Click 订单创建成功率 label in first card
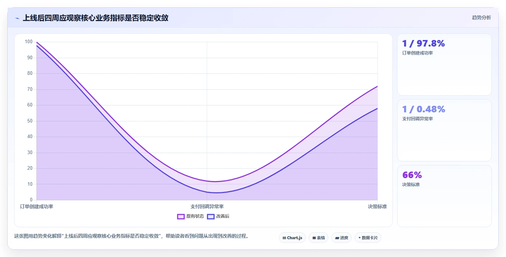The width and height of the screenshot is (506, 257). (418, 53)
